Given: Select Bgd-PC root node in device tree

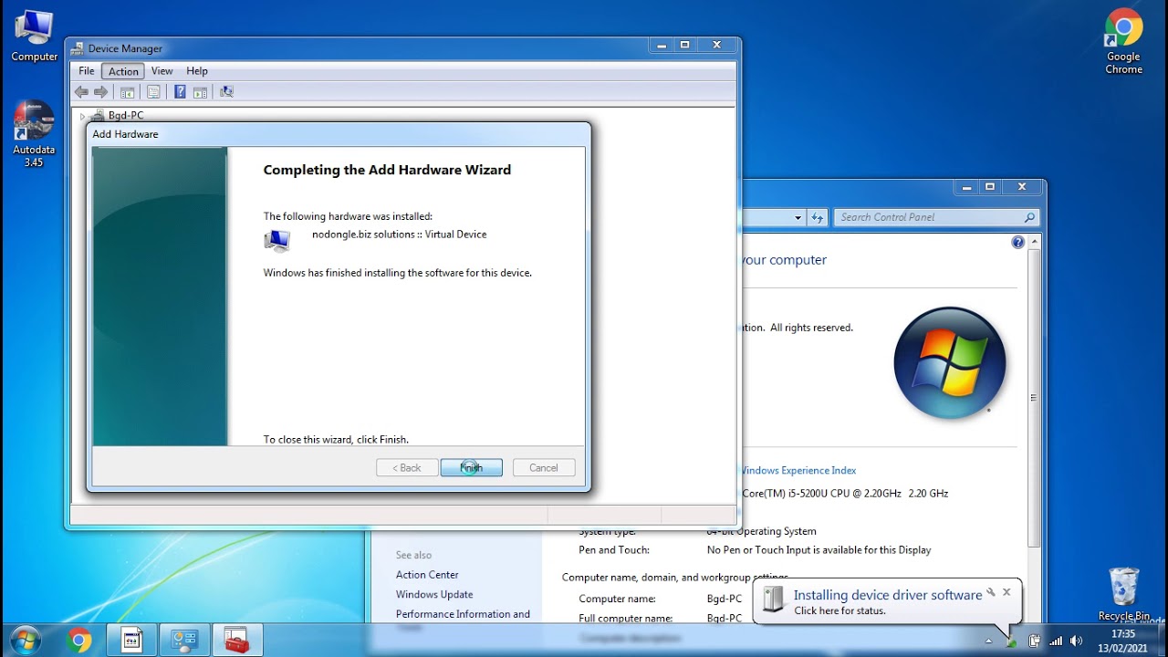Looking at the screenshot, I should 126,116.
